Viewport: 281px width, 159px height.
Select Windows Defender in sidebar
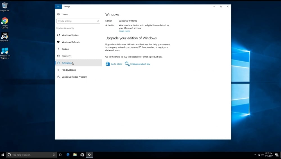[71, 42]
